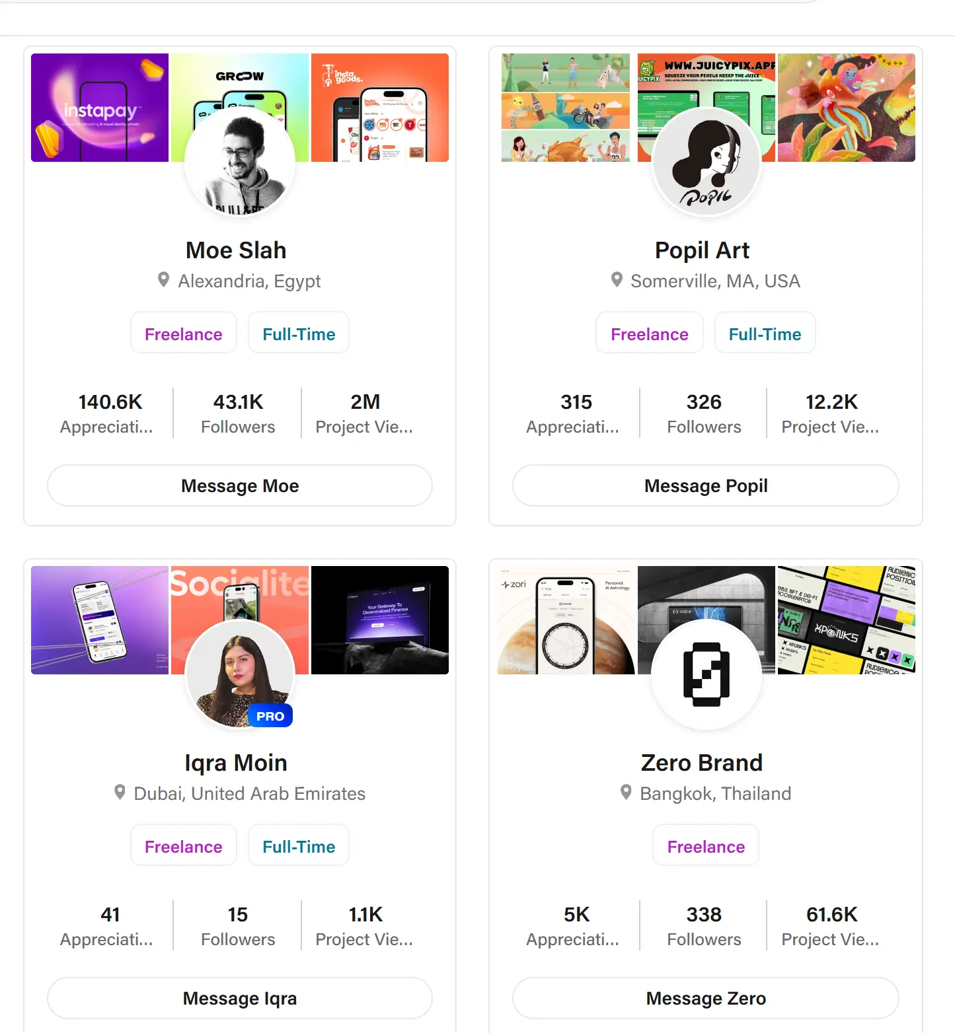Open the Iqra Moin profile name
The height and width of the screenshot is (1033, 955).
[236, 763]
